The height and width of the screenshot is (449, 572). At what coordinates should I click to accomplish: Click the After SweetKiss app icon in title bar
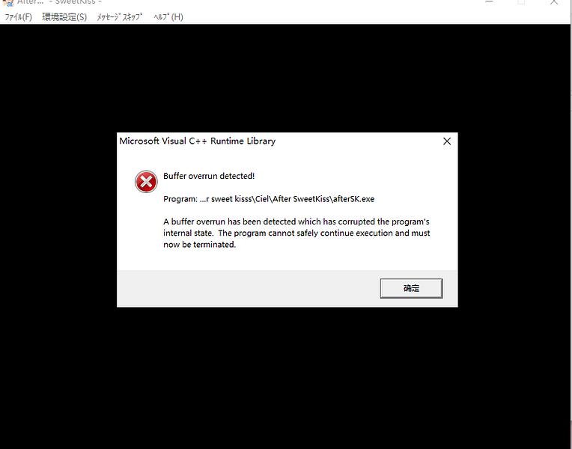[x=7, y=2]
